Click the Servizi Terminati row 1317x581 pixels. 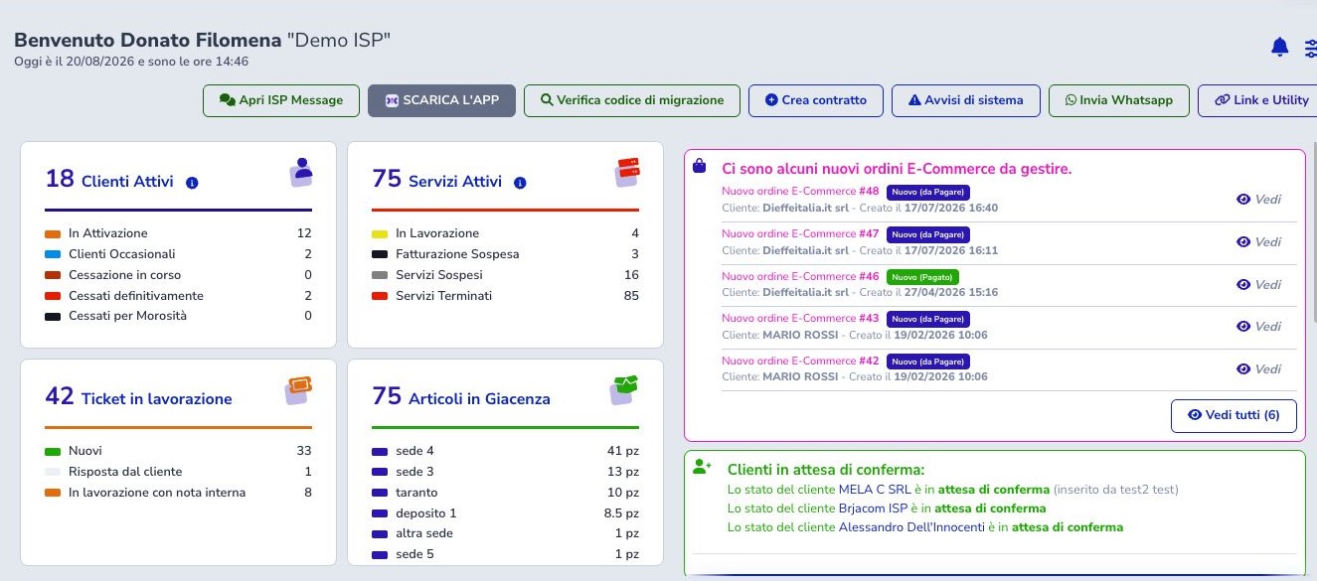coord(505,296)
